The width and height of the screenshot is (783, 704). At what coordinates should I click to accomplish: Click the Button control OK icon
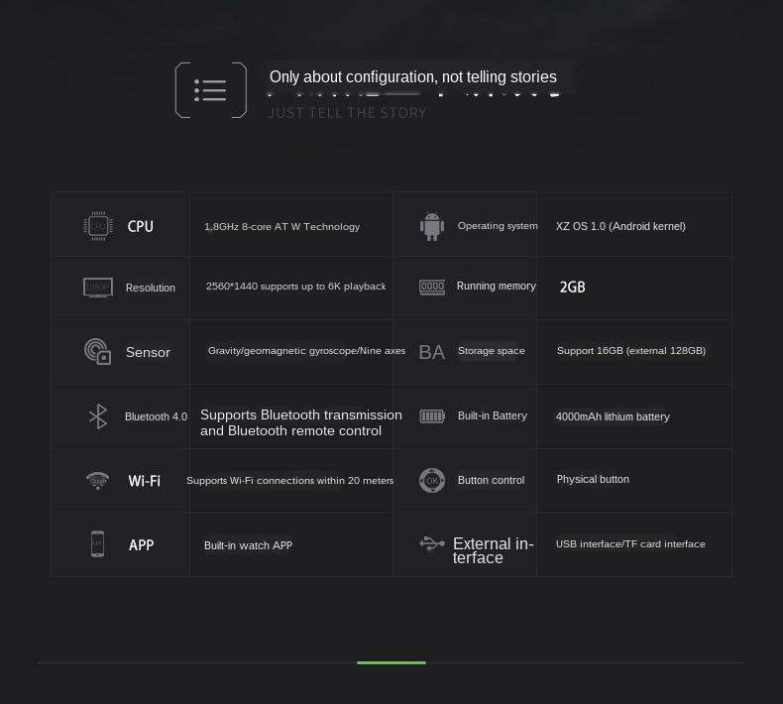point(432,480)
